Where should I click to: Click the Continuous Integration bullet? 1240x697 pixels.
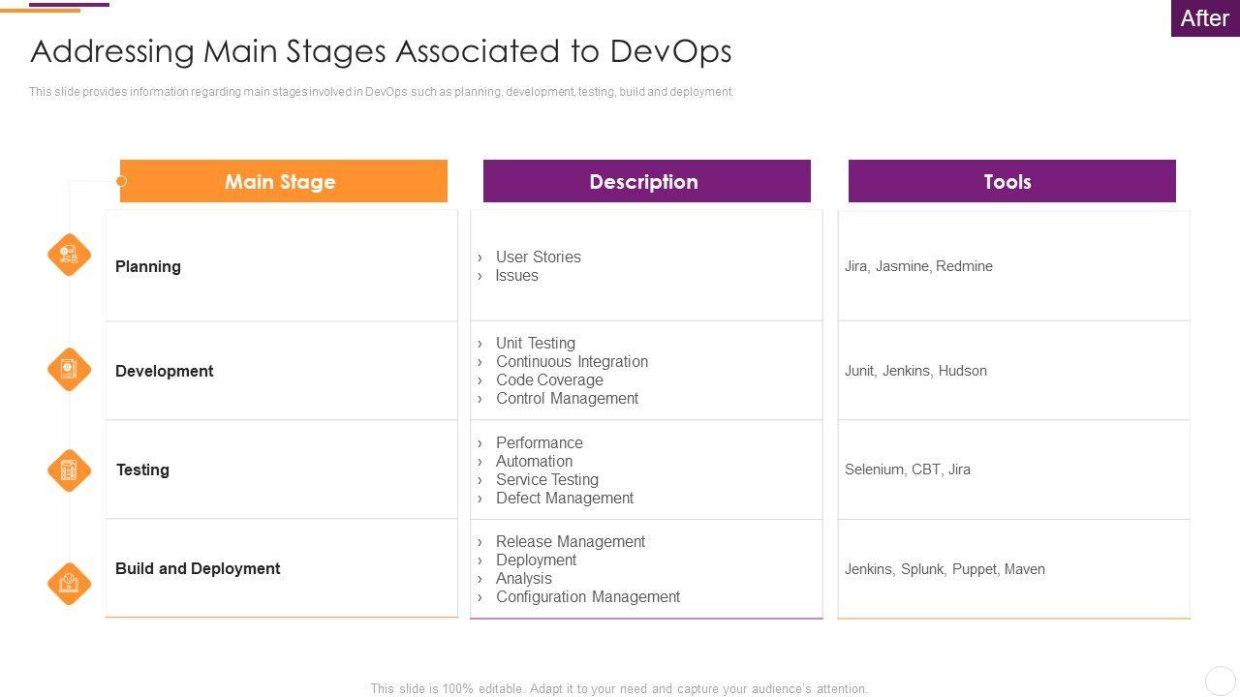click(x=572, y=361)
